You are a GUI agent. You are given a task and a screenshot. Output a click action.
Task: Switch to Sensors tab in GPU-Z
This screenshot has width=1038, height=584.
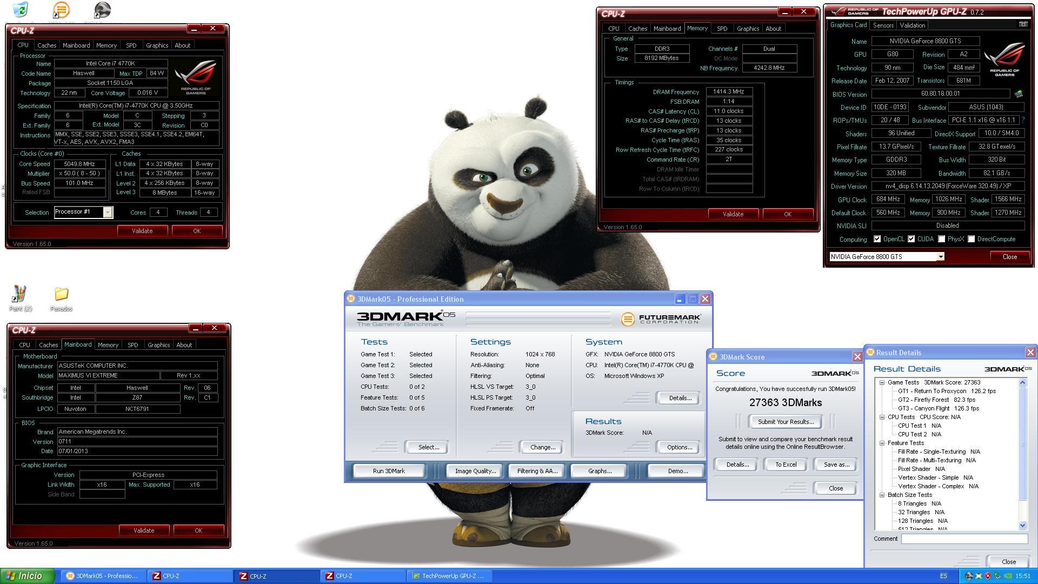(883, 25)
